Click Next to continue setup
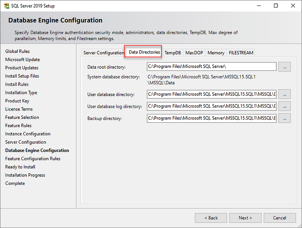 pos(245,218)
